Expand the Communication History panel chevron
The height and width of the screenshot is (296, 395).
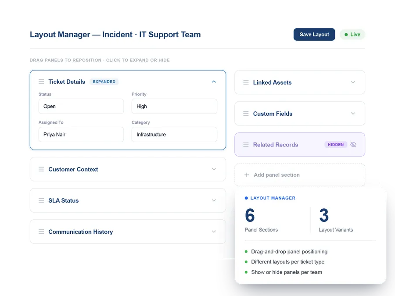pyautogui.click(x=214, y=232)
